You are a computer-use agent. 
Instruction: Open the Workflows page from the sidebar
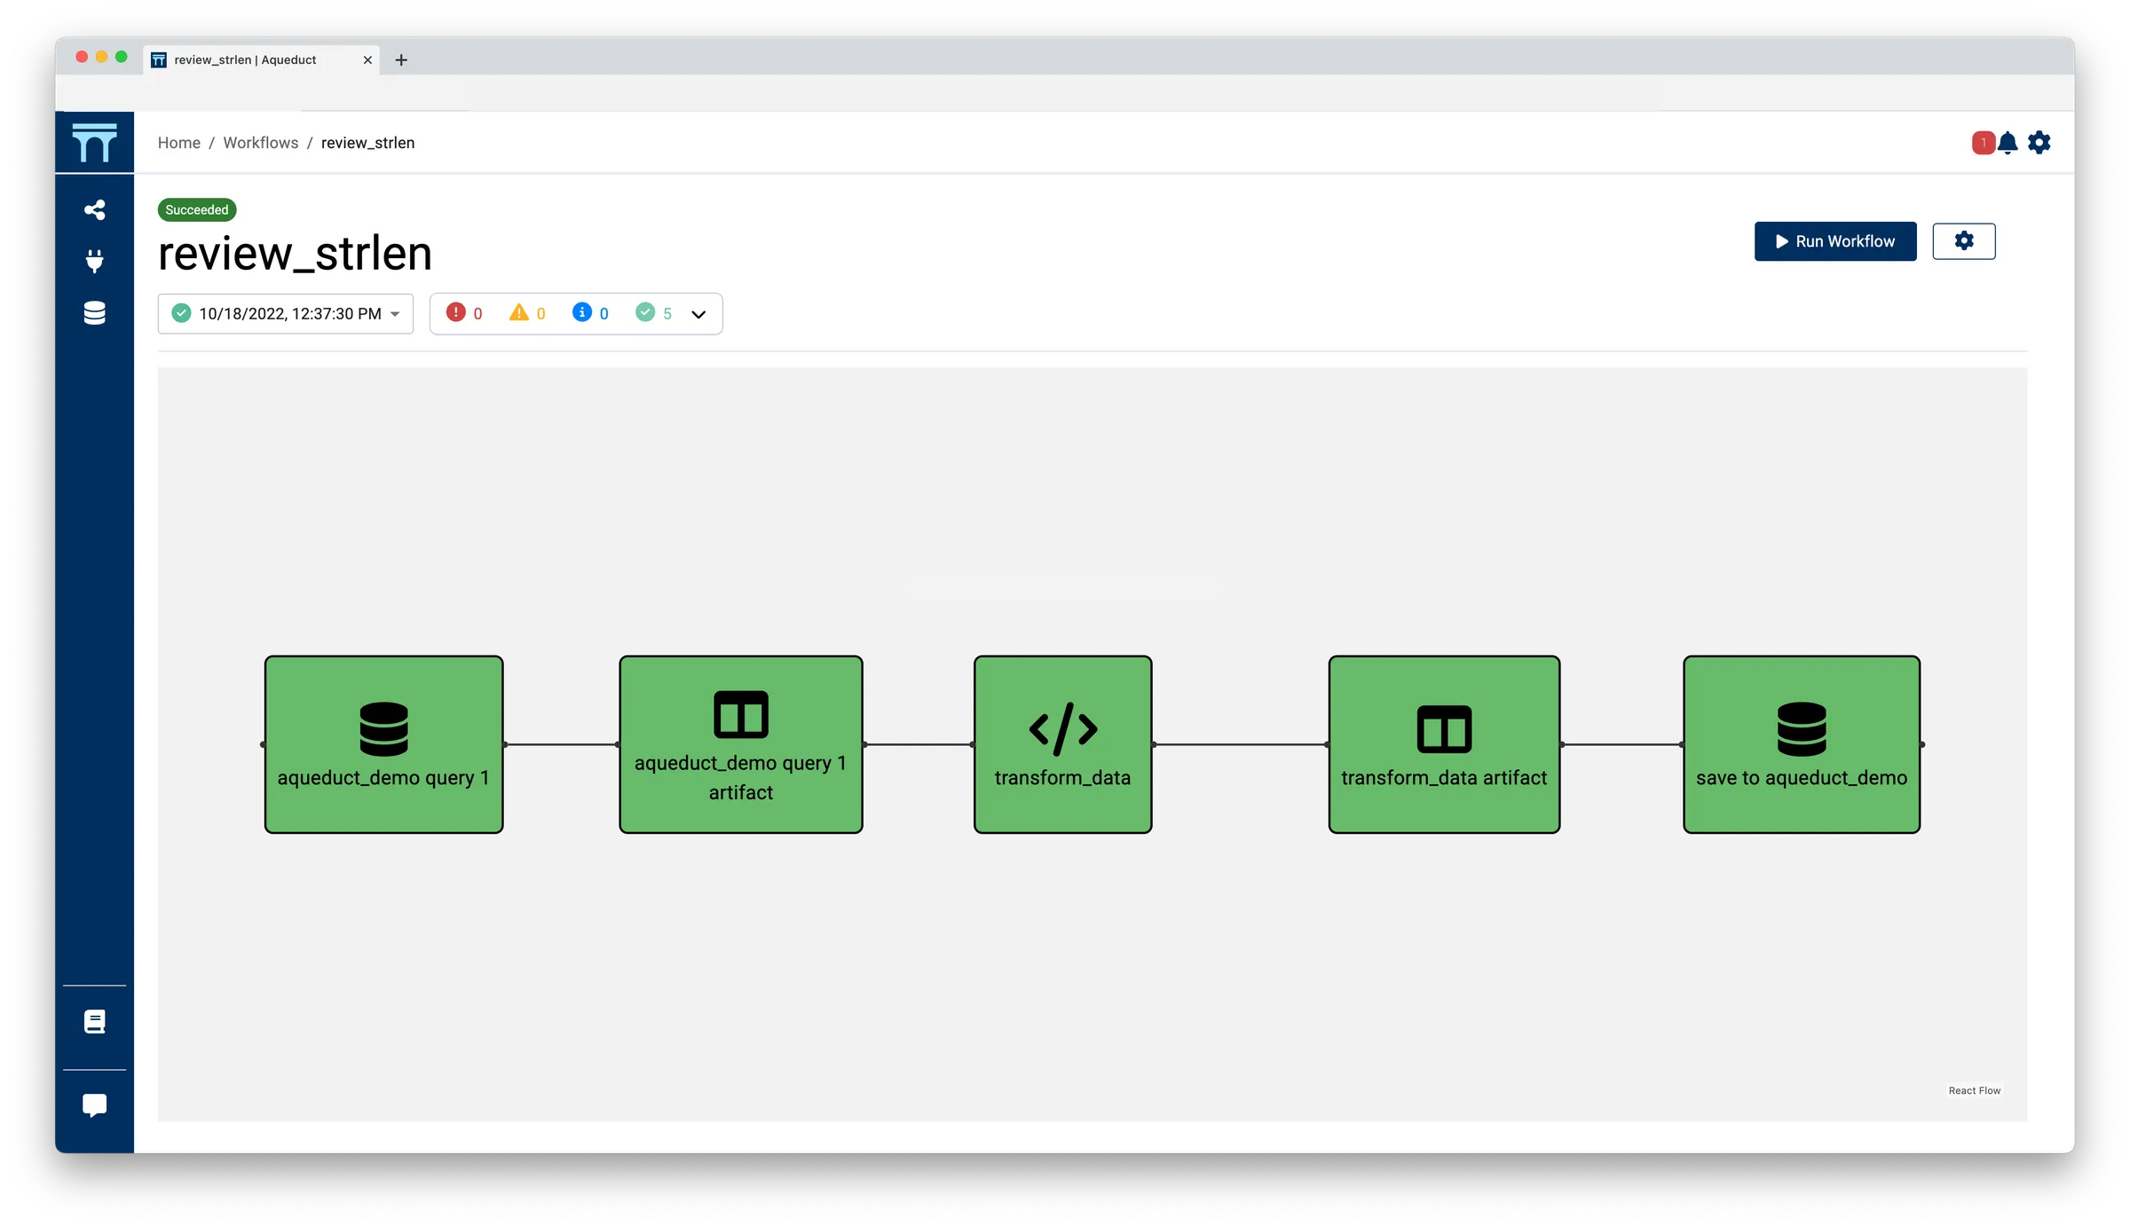(95, 209)
